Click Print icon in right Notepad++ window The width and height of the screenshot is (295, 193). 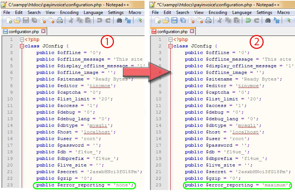208,20
